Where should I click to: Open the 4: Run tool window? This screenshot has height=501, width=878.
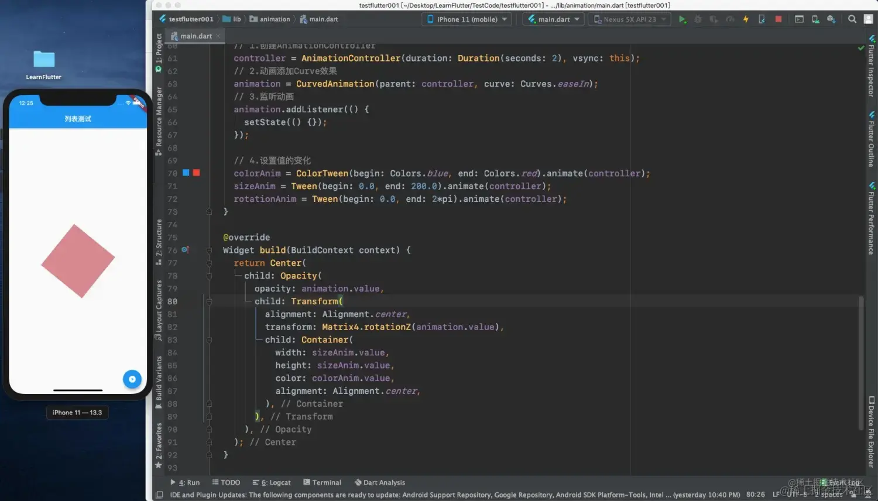[x=185, y=483]
